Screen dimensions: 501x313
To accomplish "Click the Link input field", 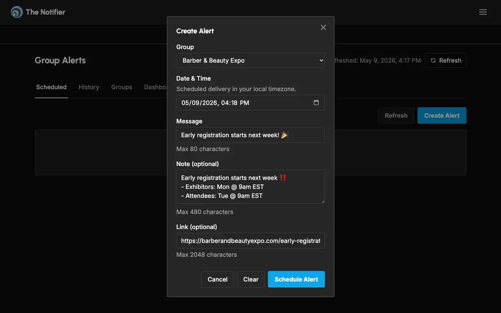I will click(250, 241).
